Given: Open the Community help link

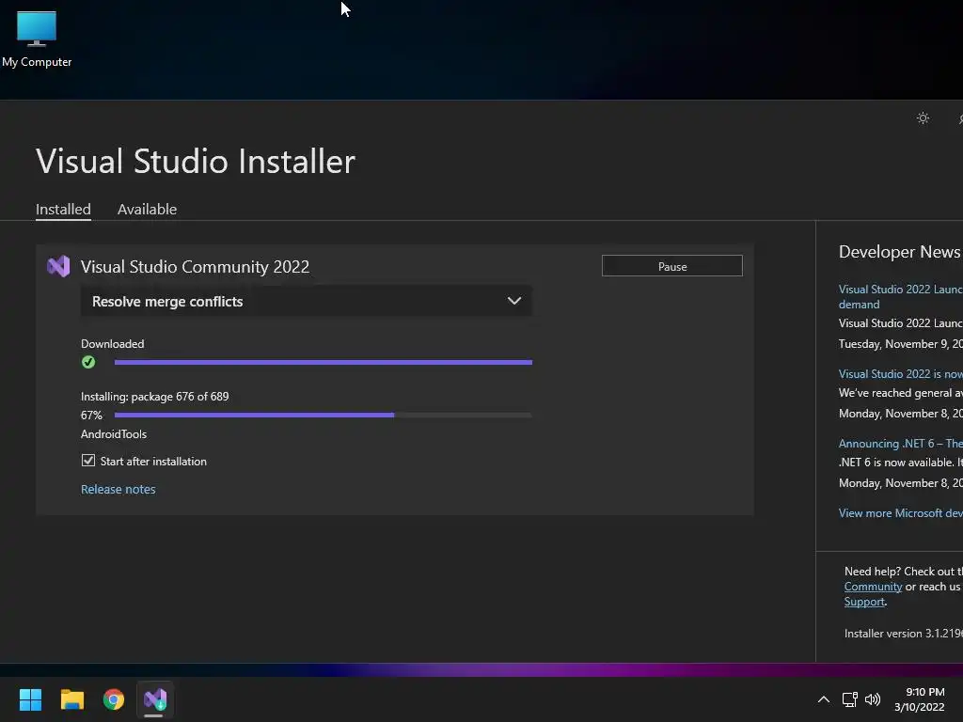Looking at the screenshot, I should [873, 587].
